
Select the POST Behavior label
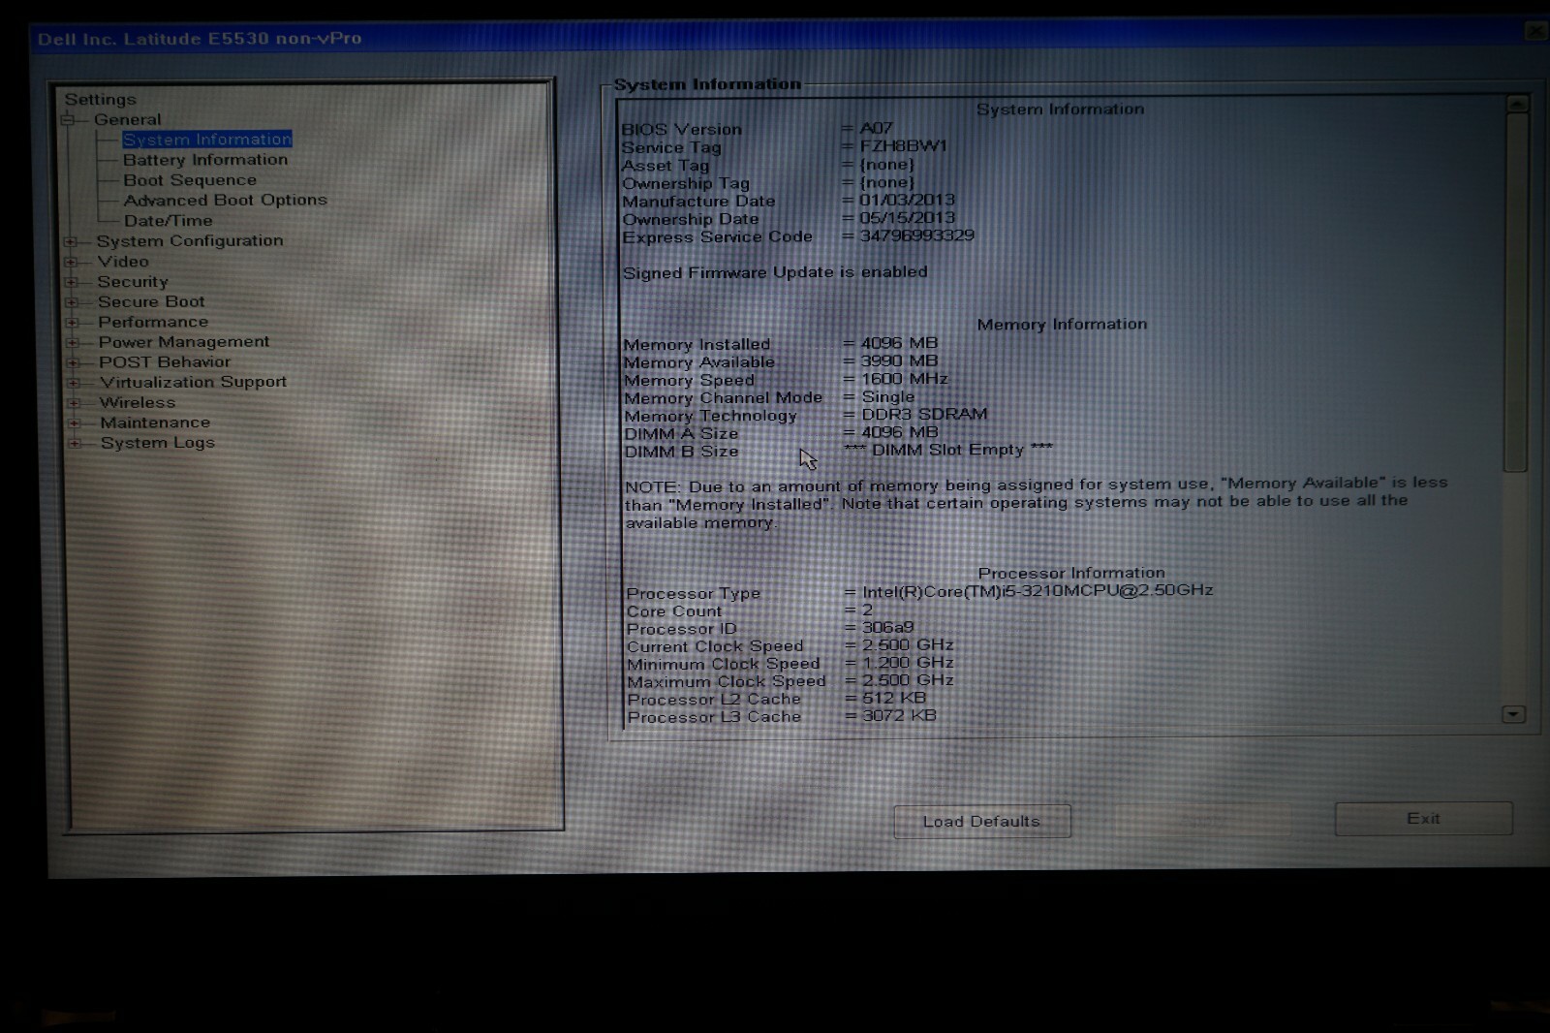tap(165, 362)
